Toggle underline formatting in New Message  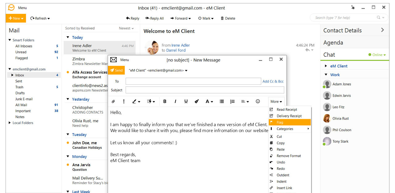186,101
